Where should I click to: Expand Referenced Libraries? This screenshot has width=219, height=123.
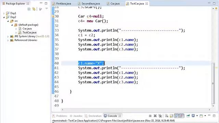[8, 40]
